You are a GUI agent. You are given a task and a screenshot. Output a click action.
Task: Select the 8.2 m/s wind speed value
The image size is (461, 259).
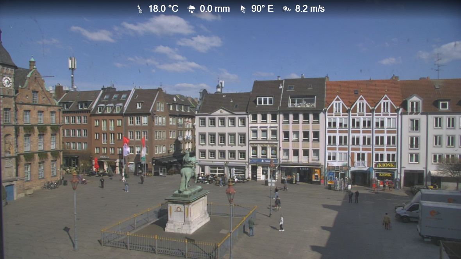click(x=310, y=9)
